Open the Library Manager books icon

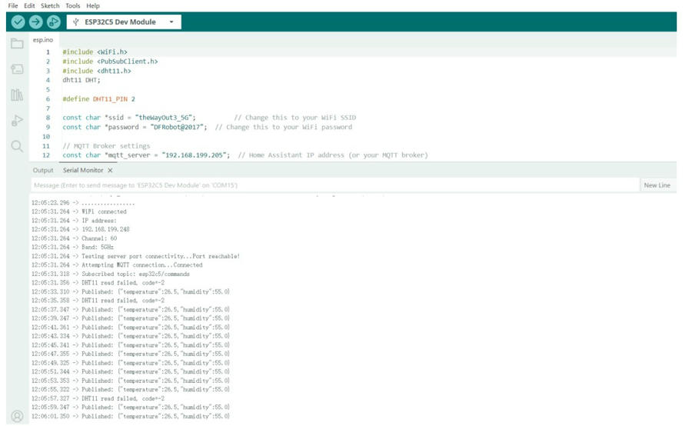pyautogui.click(x=17, y=95)
